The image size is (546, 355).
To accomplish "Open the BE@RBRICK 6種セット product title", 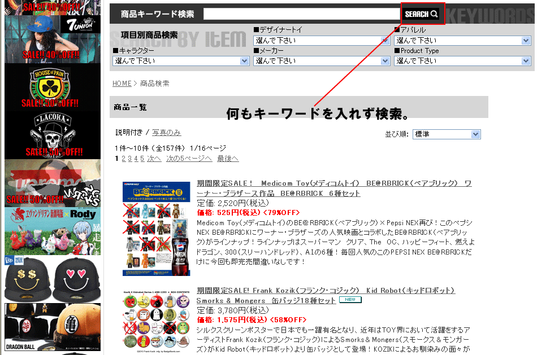I will tap(334, 188).
